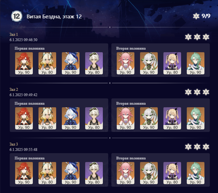218x193 pixels.
Task: Select pink-haired character in Зал 1 second half
Action: coord(126,63)
